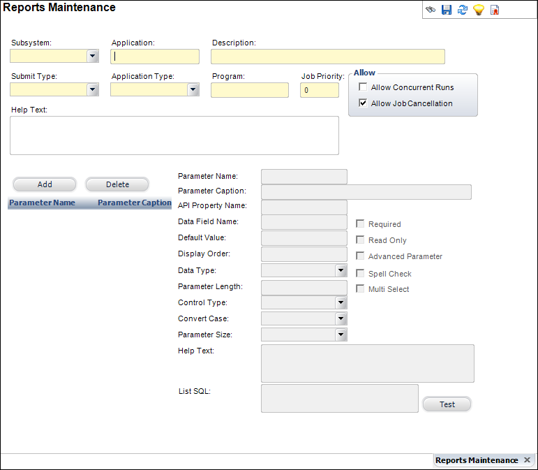This screenshot has height=470, width=538.
Task: Sort by Parameter Caption column header
Action: coord(135,203)
